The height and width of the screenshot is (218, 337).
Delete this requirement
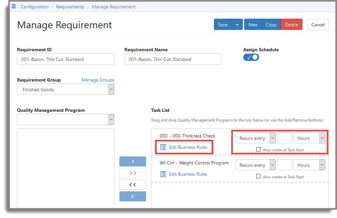pyautogui.click(x=291, y=25)
